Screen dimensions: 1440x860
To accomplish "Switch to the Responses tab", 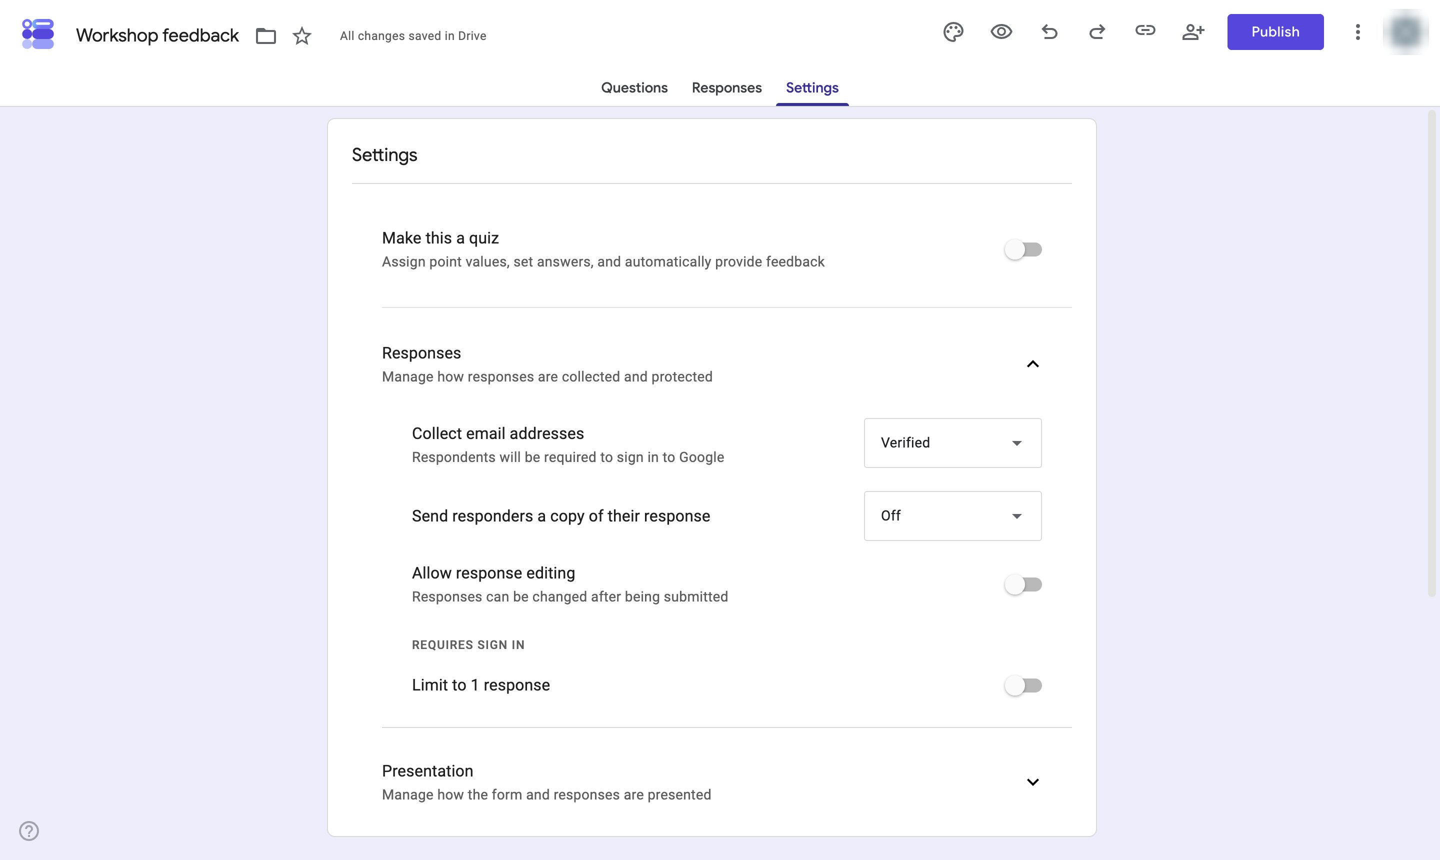I will (x=726, y=87).
